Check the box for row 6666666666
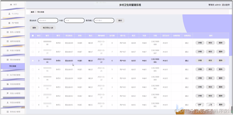Screen dimensions: 233x115 33,61
